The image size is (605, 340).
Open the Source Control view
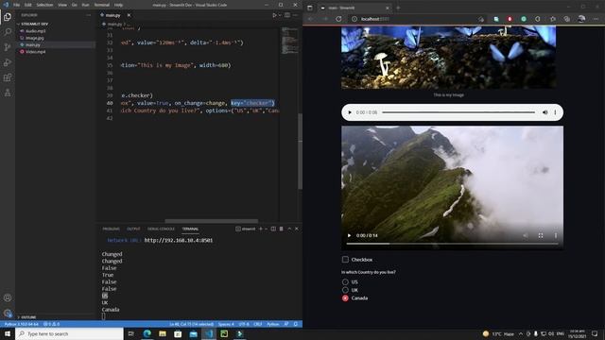point(8,47)
